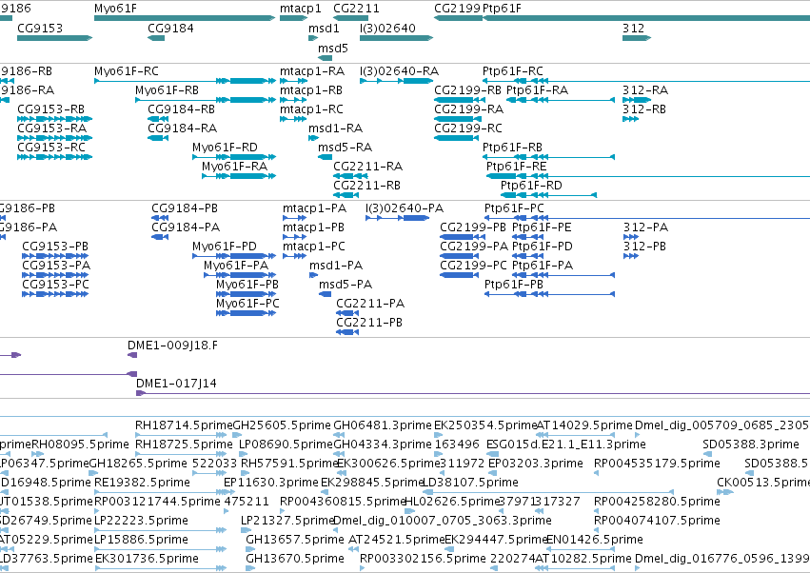Click the Myo61F-RA transcript label
This screenshot has width=810, height=573.
[234, 166]
